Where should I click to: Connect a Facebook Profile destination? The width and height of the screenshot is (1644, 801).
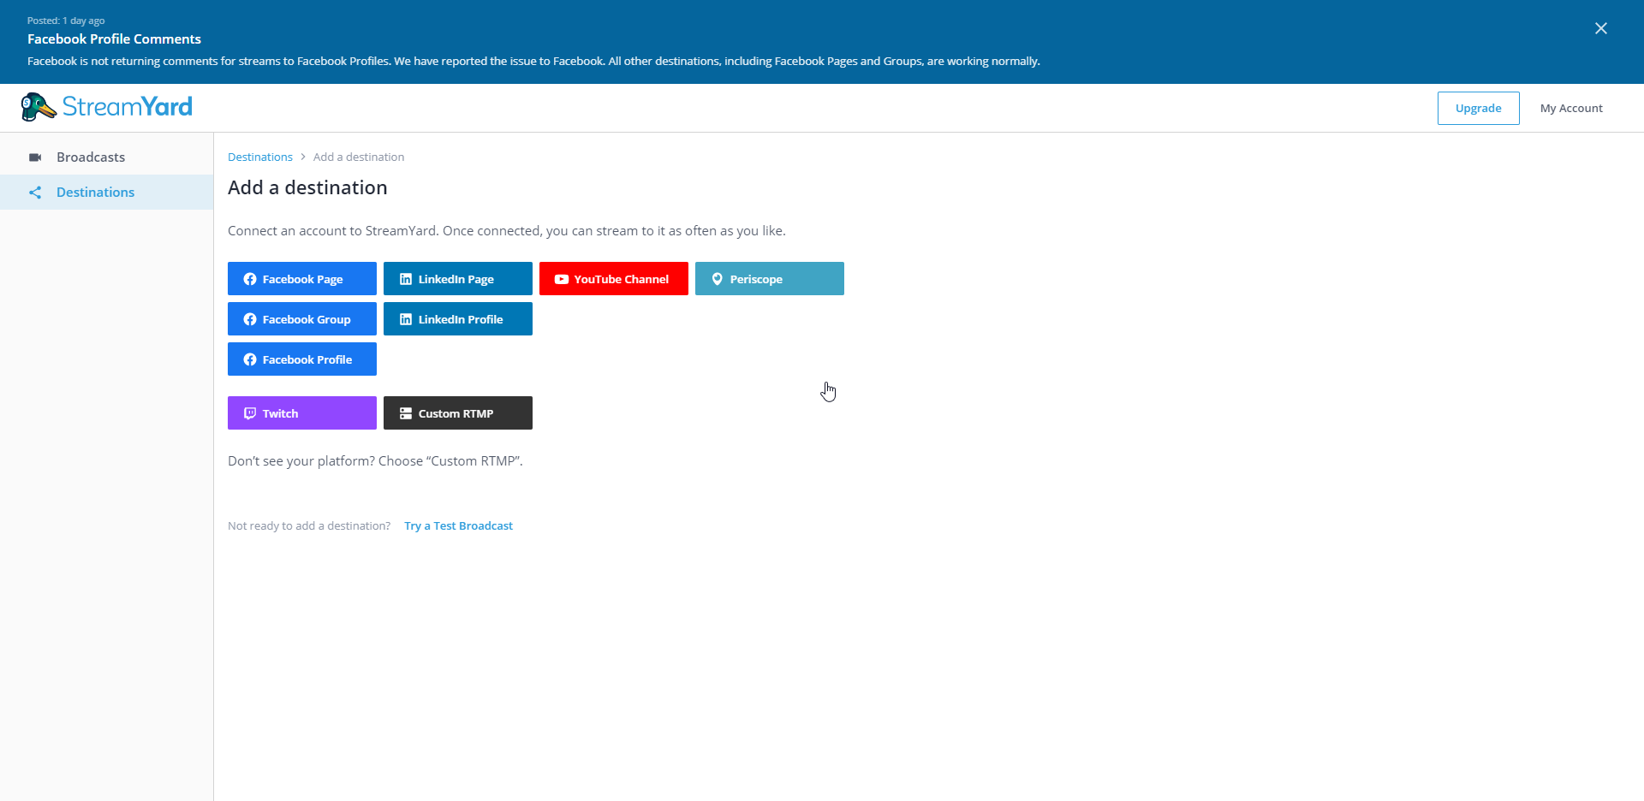click(302, 359)
